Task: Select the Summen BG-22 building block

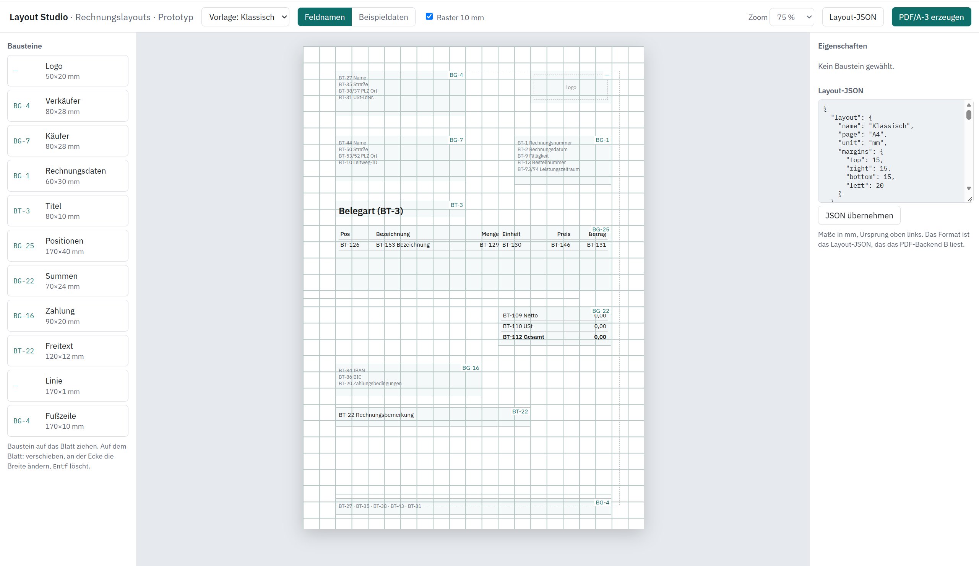Action: (68, 281)
